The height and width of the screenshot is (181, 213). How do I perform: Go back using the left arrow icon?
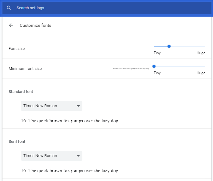[11, 26]
